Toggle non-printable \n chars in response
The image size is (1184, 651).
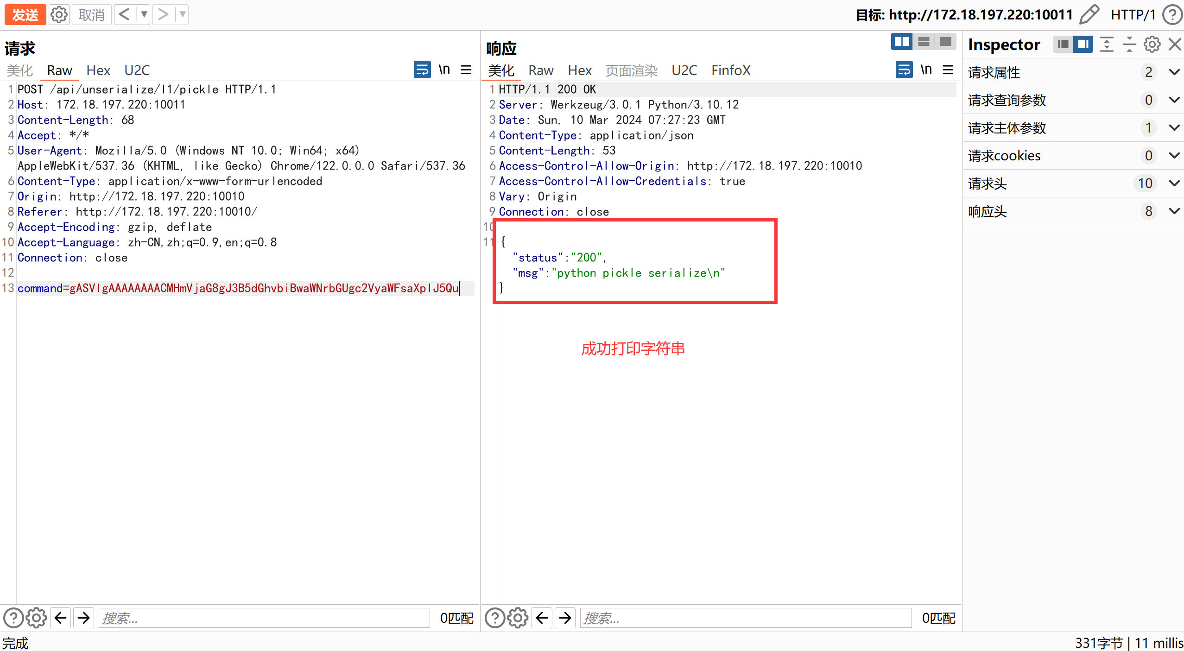point(926,70)
